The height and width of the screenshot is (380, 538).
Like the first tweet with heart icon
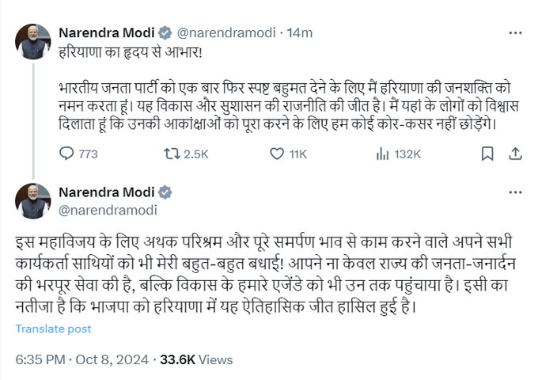point(275,154)
